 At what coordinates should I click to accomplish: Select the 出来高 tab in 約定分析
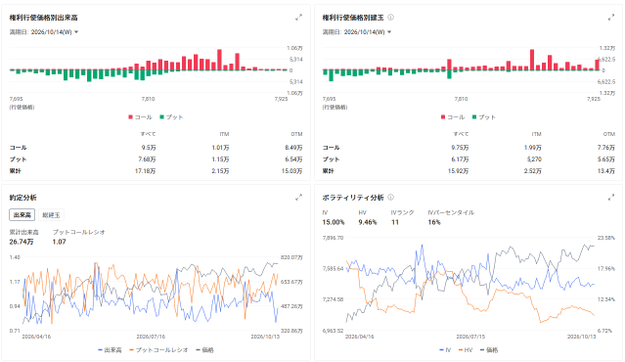[22, 215]
